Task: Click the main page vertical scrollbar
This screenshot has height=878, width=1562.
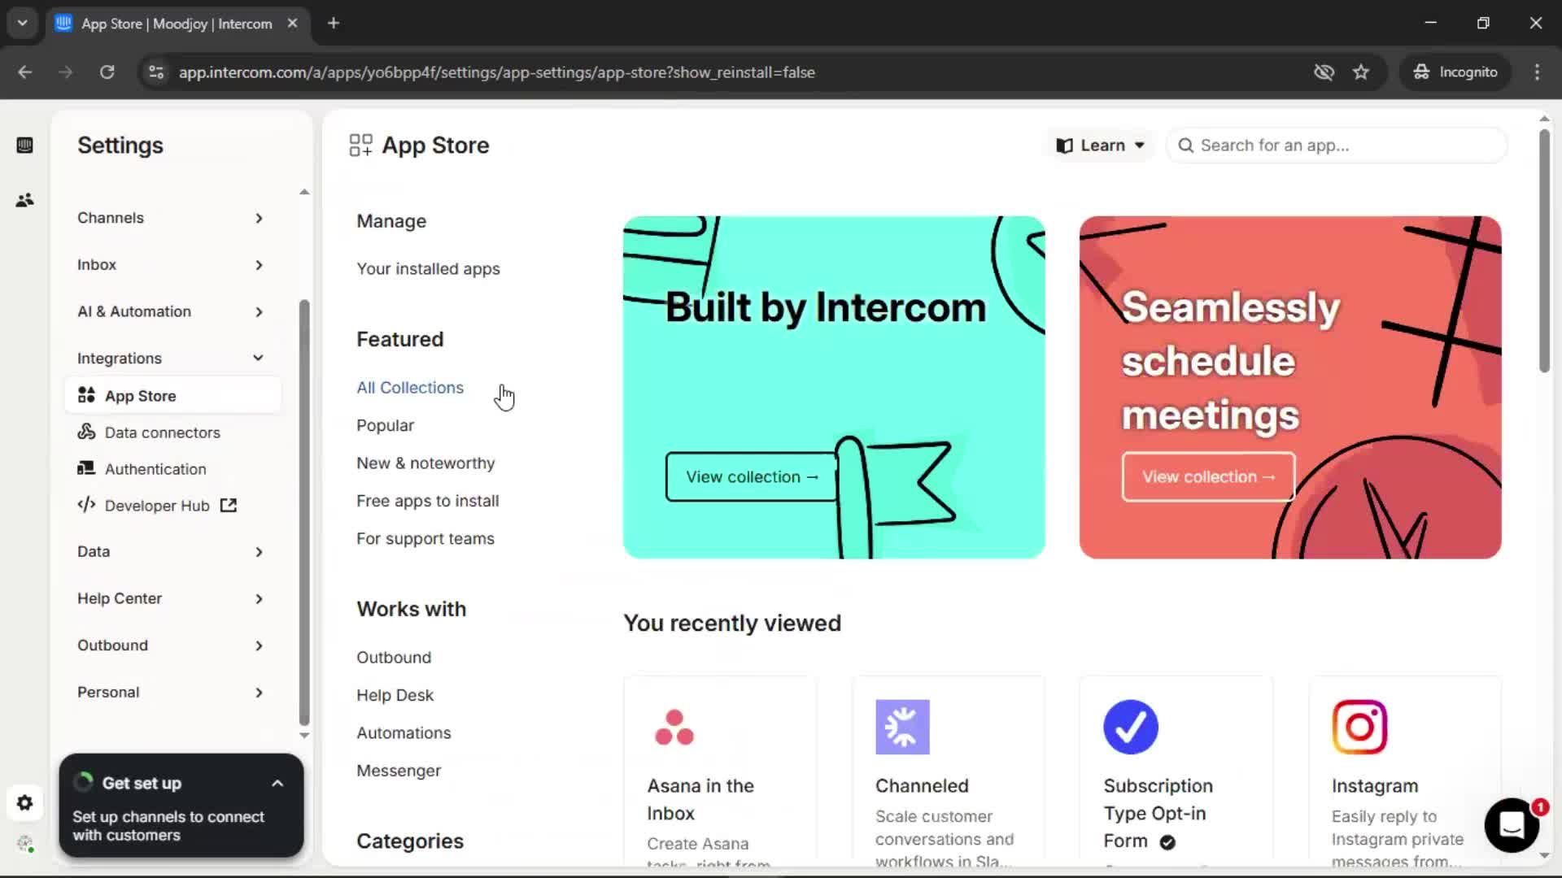Action: click(x=1544, y=252)
